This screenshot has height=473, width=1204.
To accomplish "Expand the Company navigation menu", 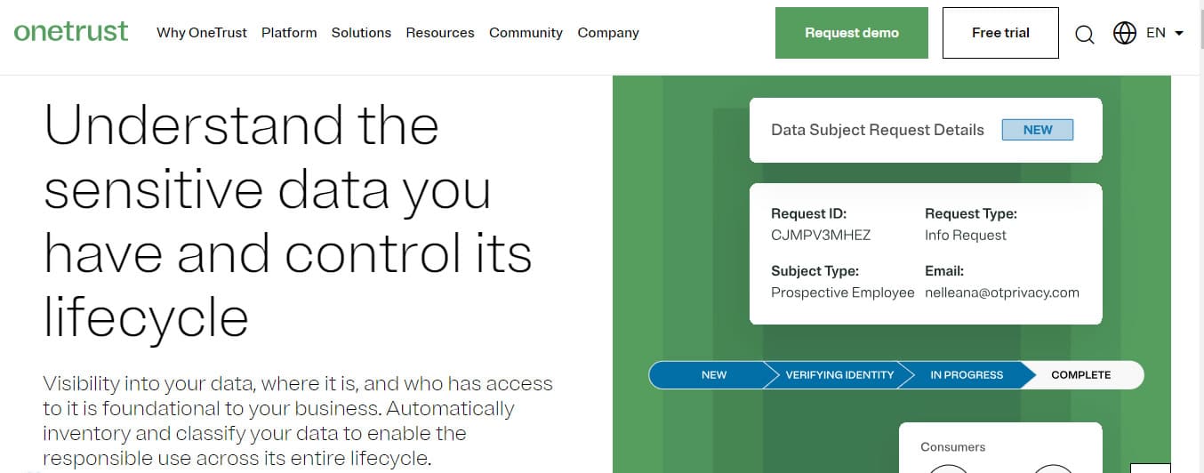I will [x=608, y=33].
